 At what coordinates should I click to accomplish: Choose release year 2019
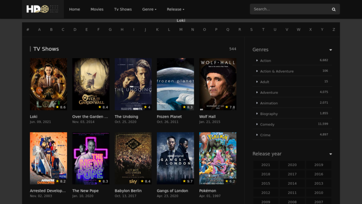click(x=319, y=165)
